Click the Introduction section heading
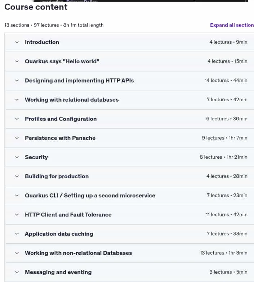This screenshot has width=254, height=282. pyautogui.click(x=42, y=42)
